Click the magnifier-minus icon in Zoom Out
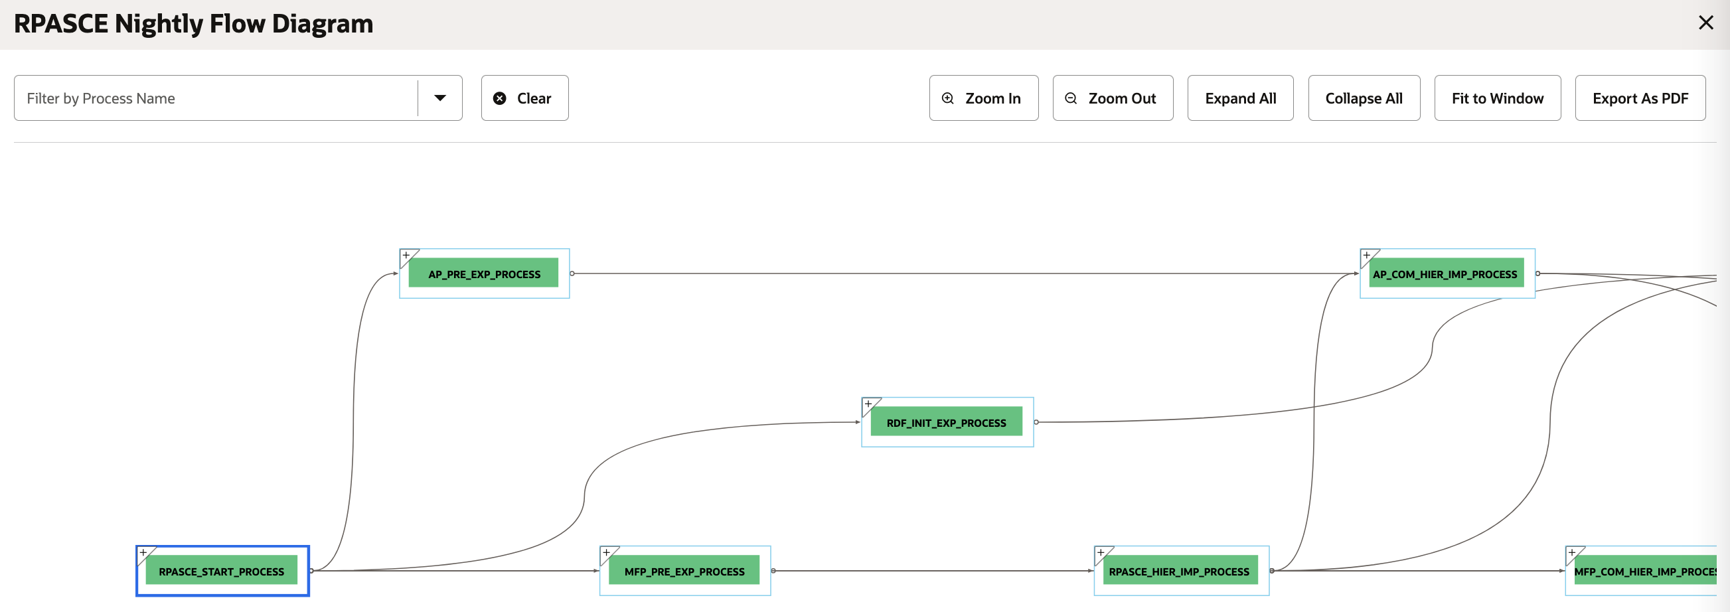 (1071, 98)
